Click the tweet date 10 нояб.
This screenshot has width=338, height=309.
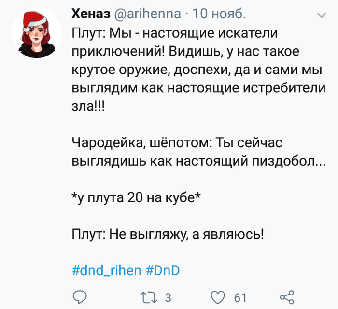coord(219,14)
